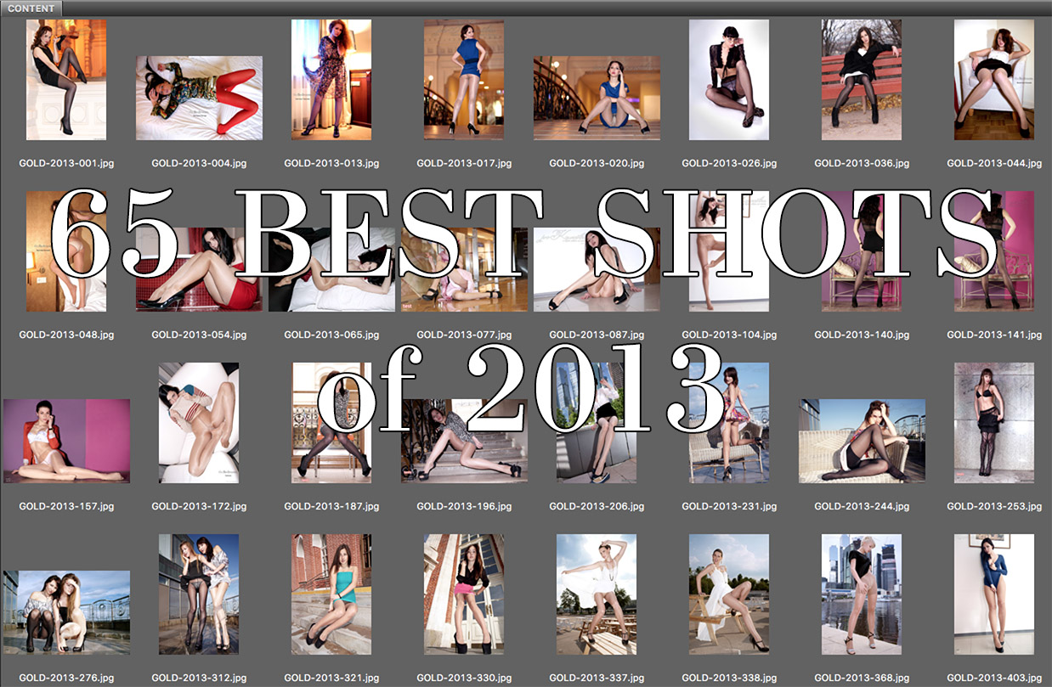Select the GOLD-2013-312.jpg thumbnail
Viewport: 1052px width, 687px height.
tap(199, 594)
